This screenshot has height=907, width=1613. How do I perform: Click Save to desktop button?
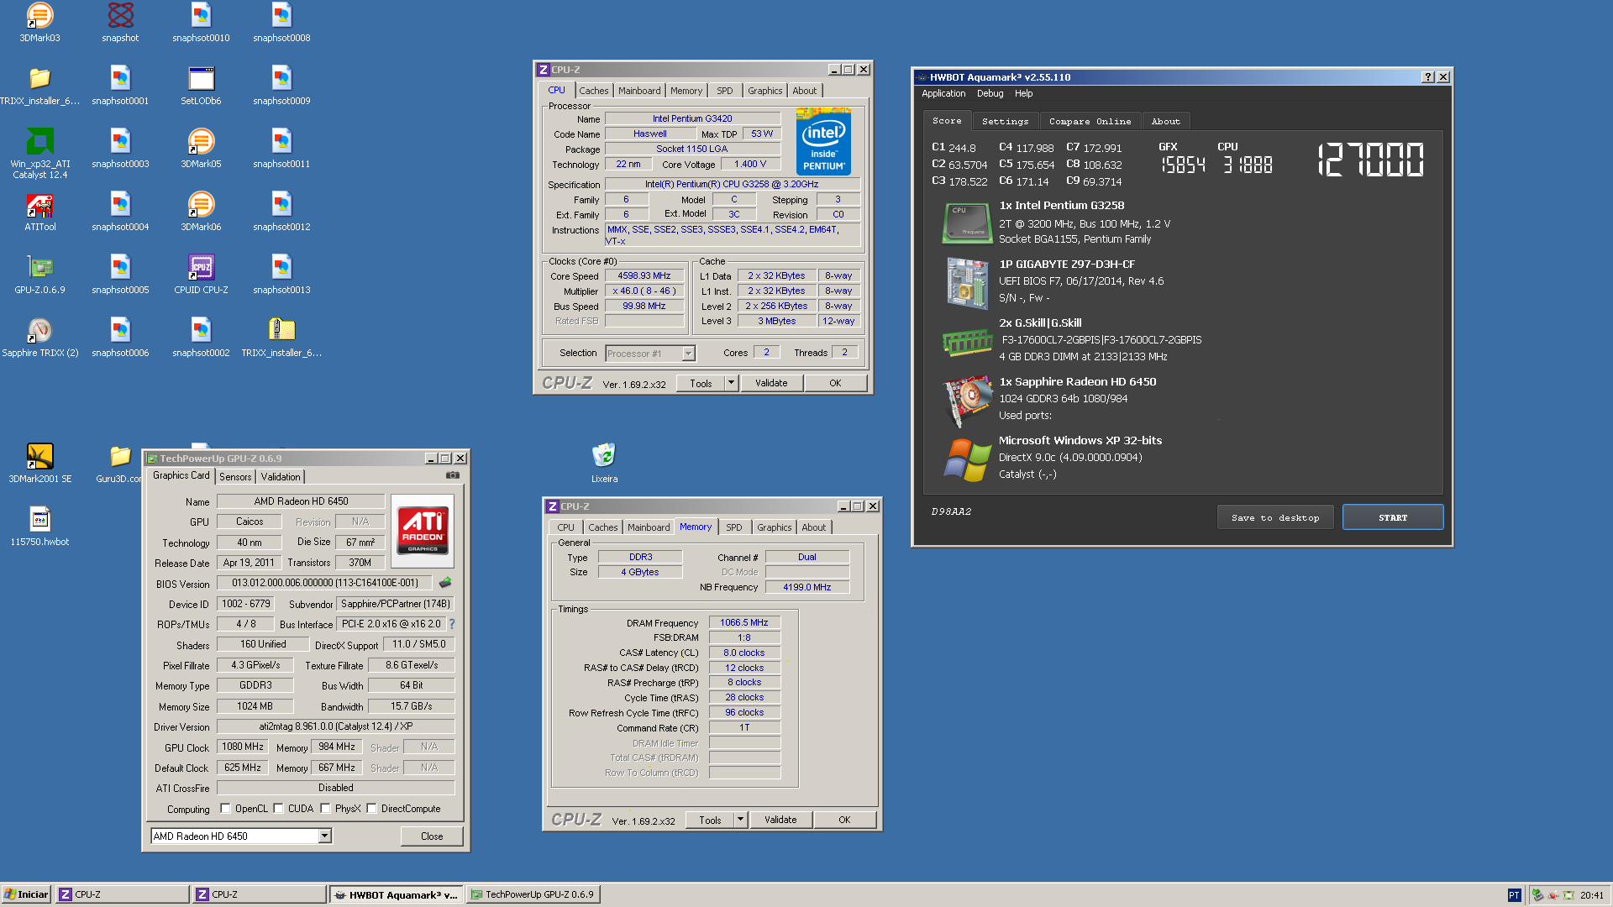click(x=1275, y=518)
